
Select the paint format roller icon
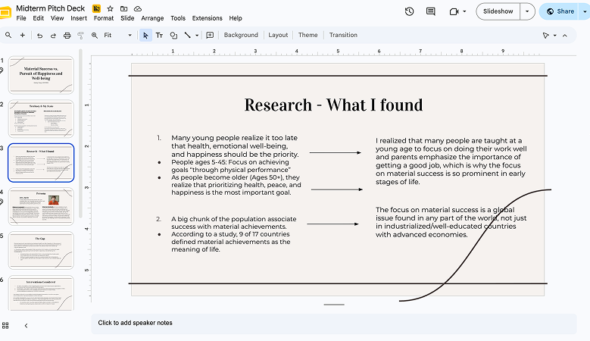(x=80, y=36)
